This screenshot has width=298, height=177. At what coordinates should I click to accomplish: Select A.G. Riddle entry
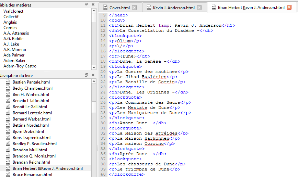pos(13,39)
